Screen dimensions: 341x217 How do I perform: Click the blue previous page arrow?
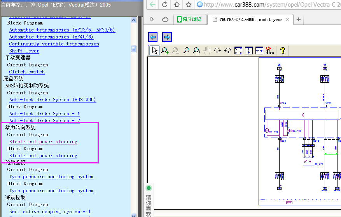click(x=153, y=37)
